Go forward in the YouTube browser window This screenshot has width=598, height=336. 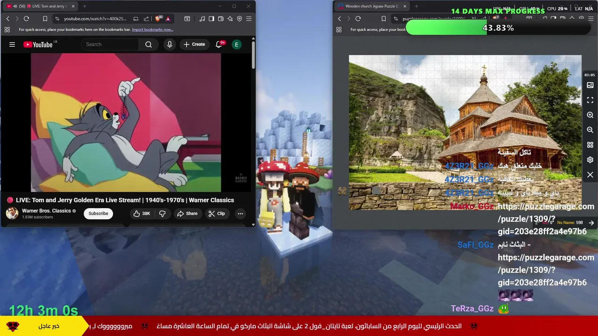[17, 19]
